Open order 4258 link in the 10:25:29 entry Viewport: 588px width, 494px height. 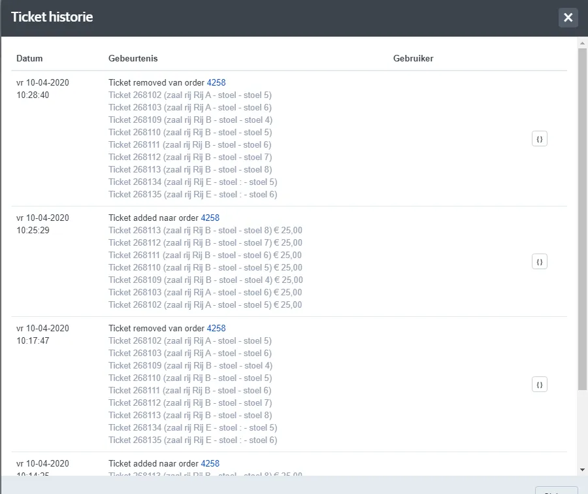(210, 218)
